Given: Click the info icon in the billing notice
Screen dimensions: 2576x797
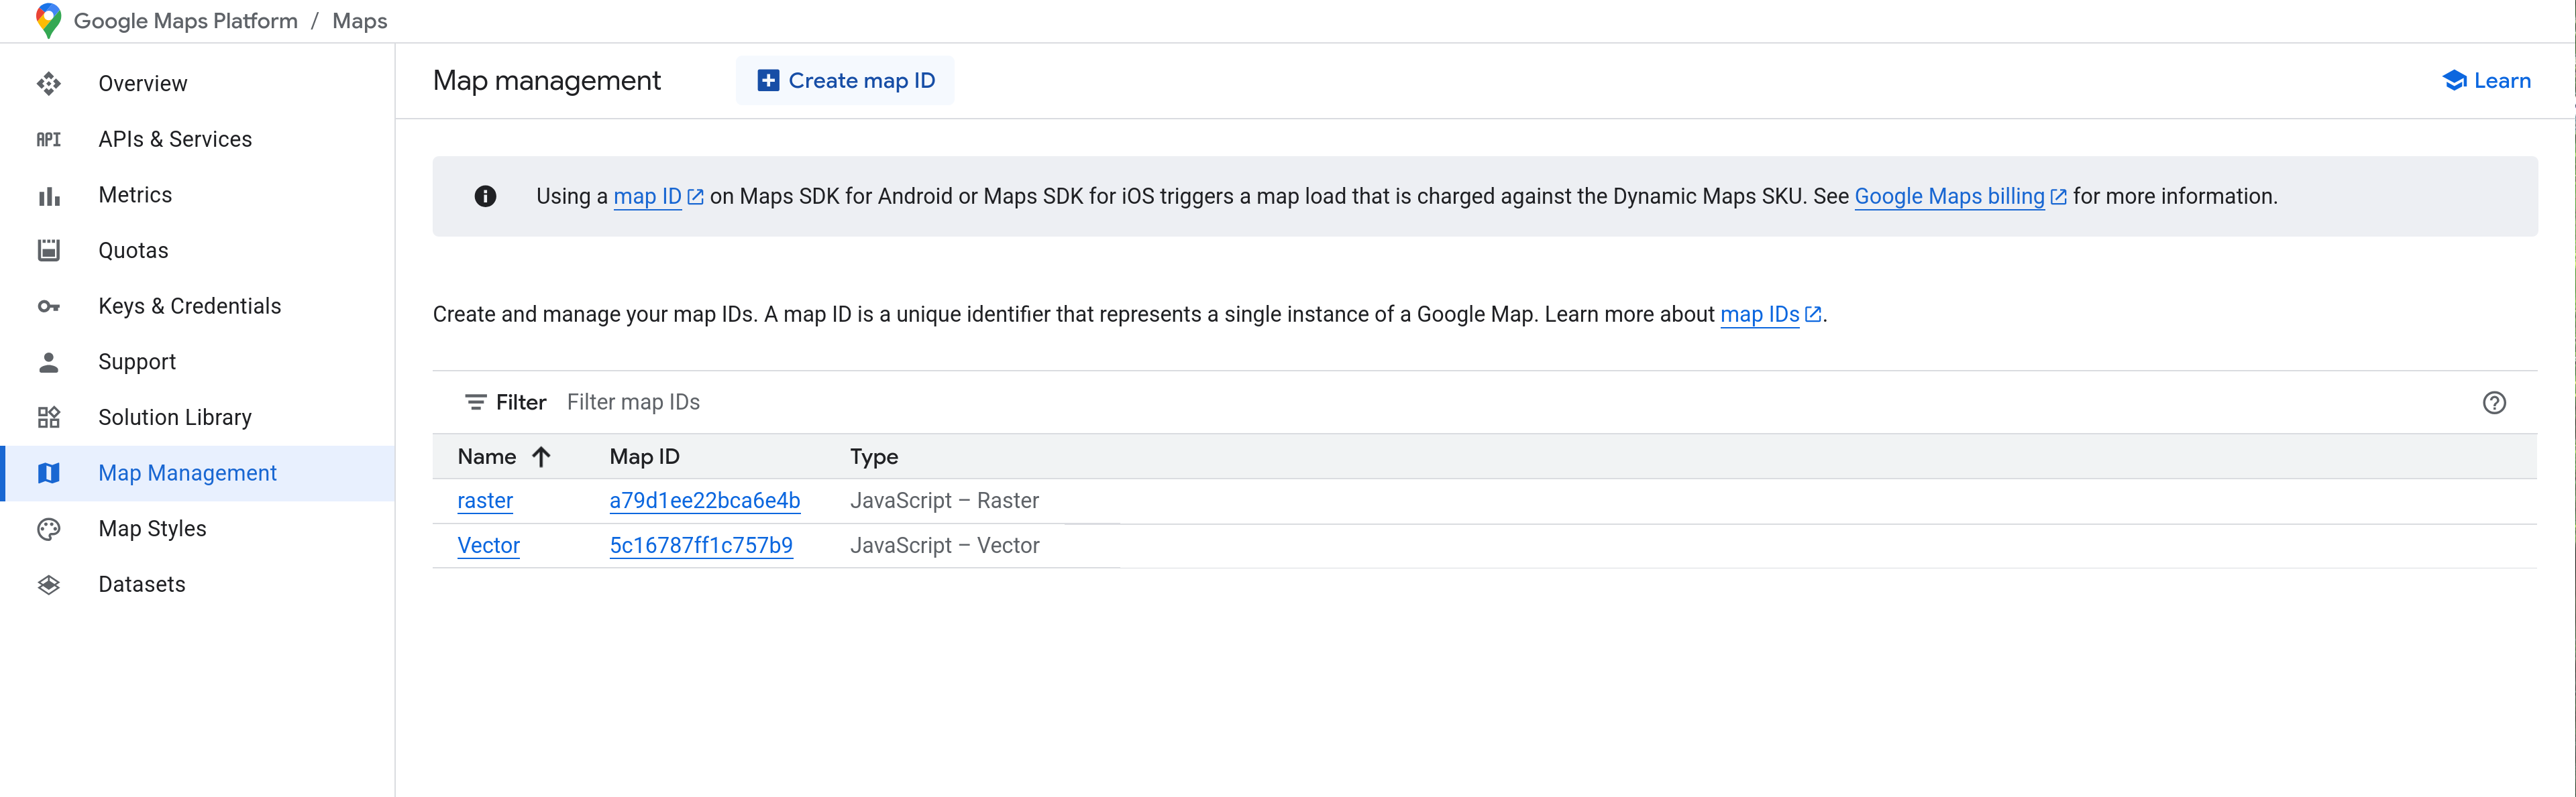Looking at the screenshot, I should [485, 196].
